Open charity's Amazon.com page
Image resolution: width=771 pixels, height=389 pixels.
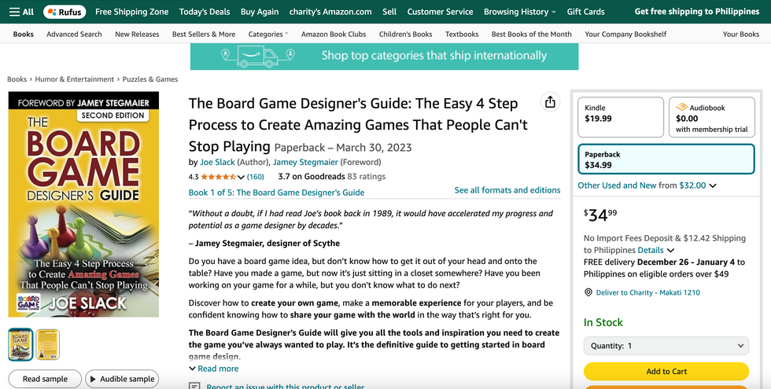coord(330,12)
